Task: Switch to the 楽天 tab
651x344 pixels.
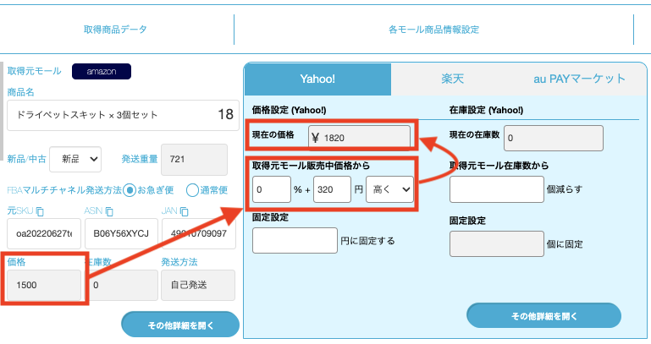Action: click(x=453, y=79)
